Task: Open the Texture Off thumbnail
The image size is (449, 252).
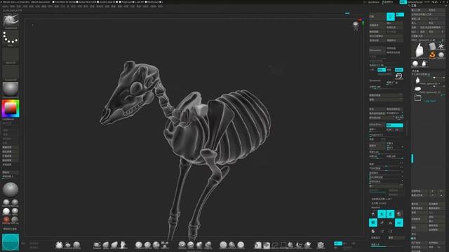Action: [11, 73]
